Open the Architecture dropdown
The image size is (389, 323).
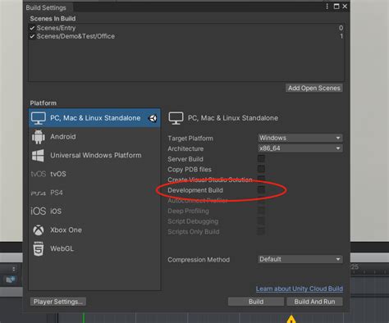click(300, 148)
